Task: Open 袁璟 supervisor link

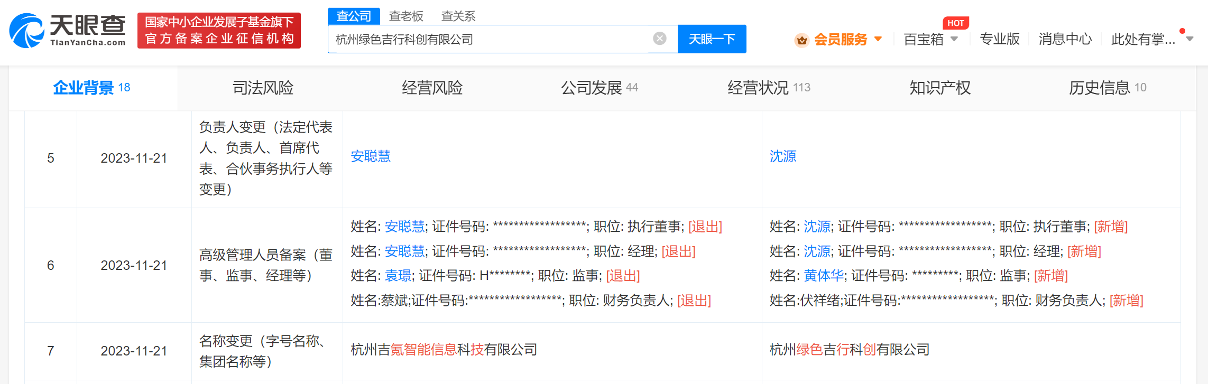Action: coord(398,276)
